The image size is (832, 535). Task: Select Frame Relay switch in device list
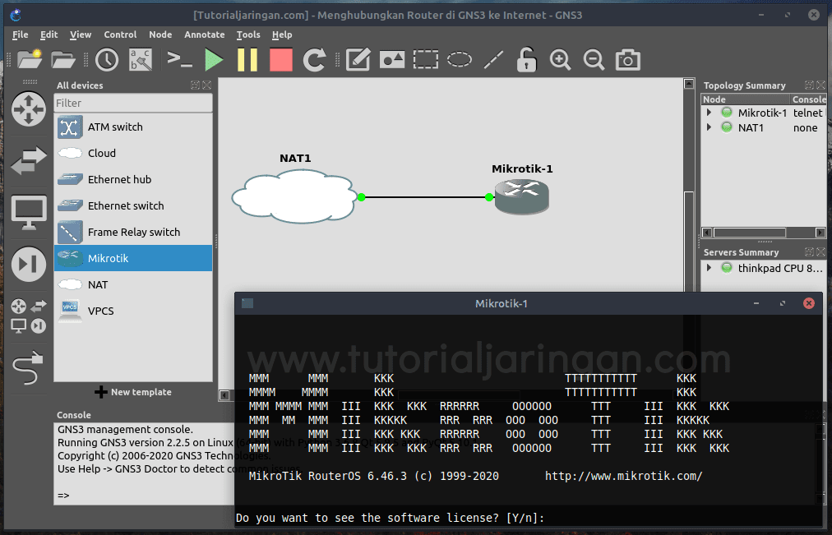tap(133, 233)
